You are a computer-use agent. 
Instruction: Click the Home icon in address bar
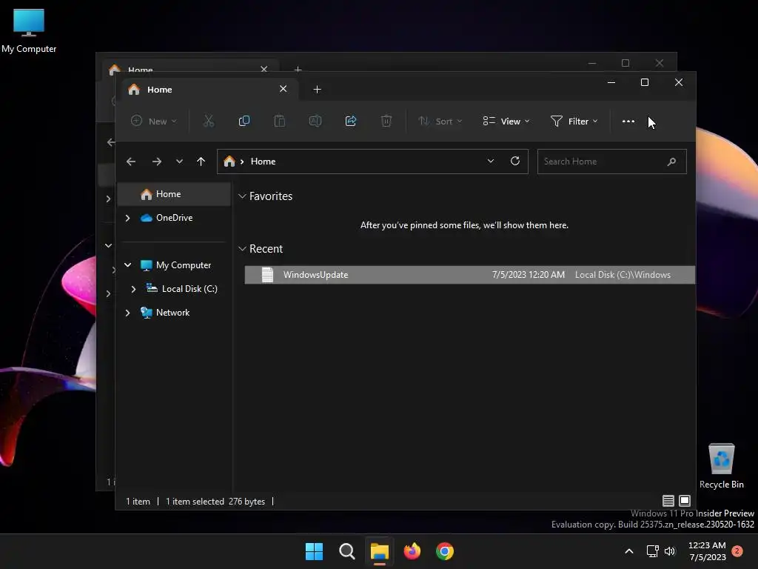pos(229,161)
